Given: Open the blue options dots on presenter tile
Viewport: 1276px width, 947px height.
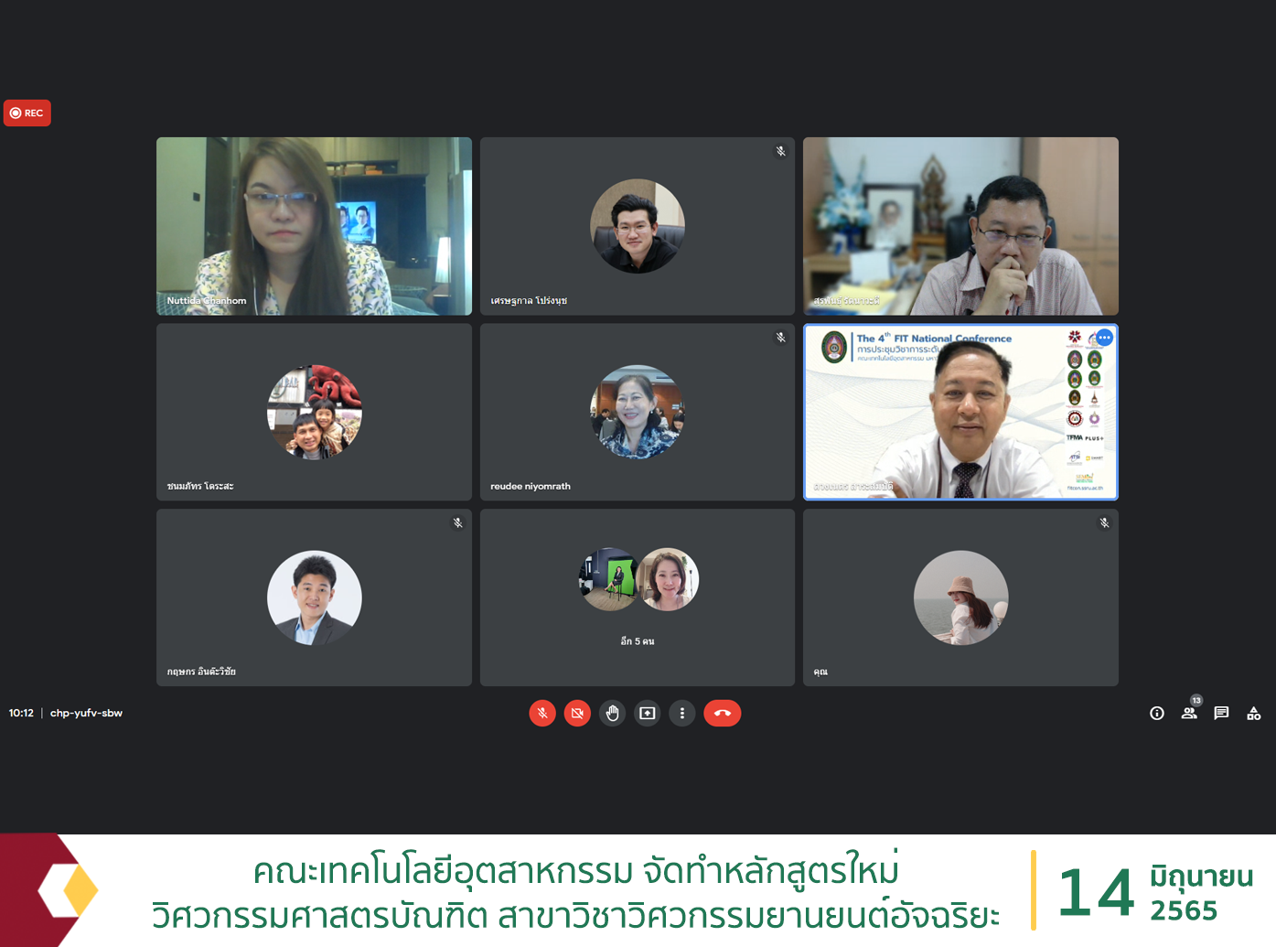Looking at the screenshot, I should click(x=1104, y=338).
